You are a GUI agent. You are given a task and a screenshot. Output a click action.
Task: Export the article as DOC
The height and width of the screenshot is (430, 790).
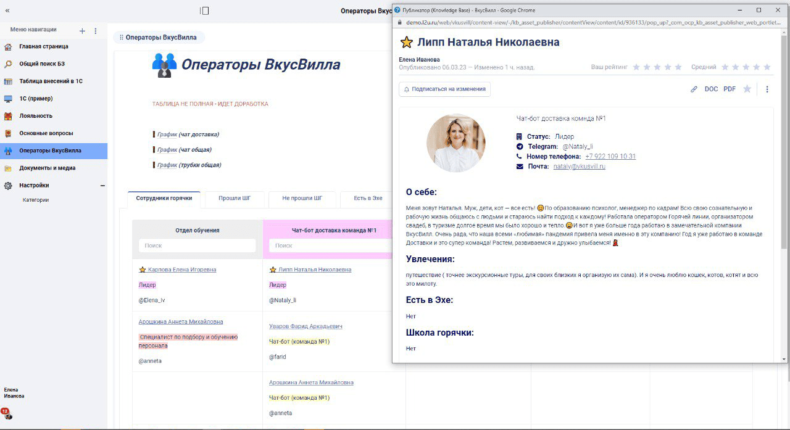pyautogui.click(x=711, y=89)
